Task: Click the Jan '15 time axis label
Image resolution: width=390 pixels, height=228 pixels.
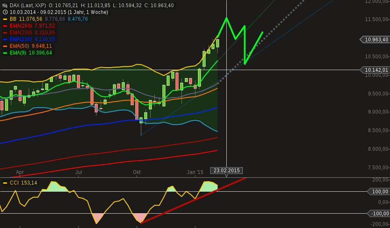Action: coord(195,172)
